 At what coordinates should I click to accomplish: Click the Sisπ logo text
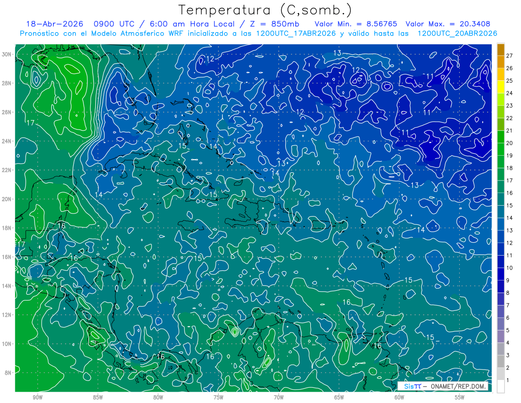click(412, 386)
